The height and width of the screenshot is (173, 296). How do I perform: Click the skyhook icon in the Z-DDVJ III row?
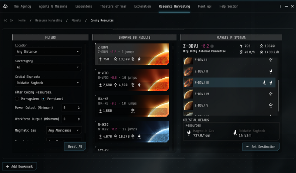[x=265, y=83]
